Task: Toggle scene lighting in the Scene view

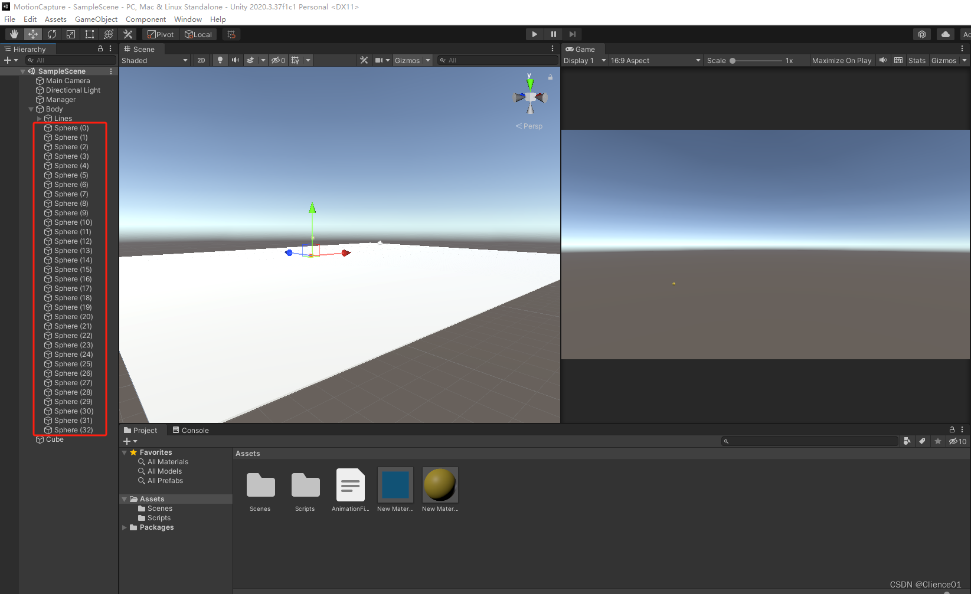Action: tap(220, 60)
